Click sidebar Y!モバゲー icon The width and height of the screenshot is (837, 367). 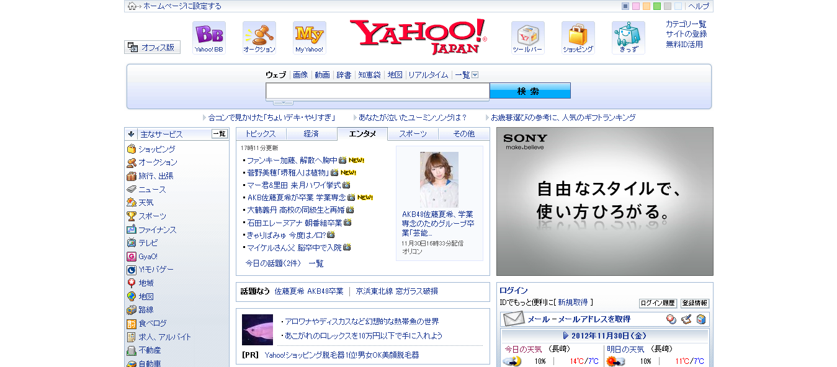coord(132,270)
